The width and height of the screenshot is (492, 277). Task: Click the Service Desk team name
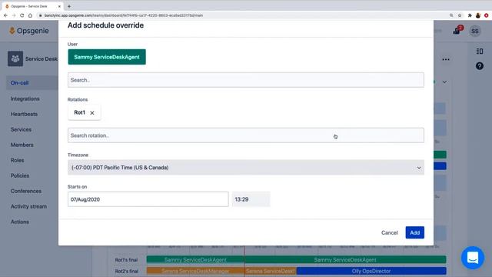coord(42,58)
